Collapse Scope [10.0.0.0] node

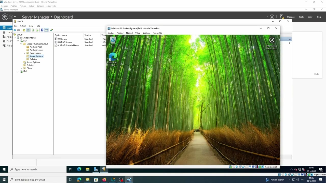click(21, 44)
